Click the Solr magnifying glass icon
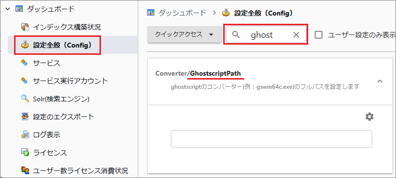Image resolution: width=396 pixels, height=178 pixels. (25, 99)
